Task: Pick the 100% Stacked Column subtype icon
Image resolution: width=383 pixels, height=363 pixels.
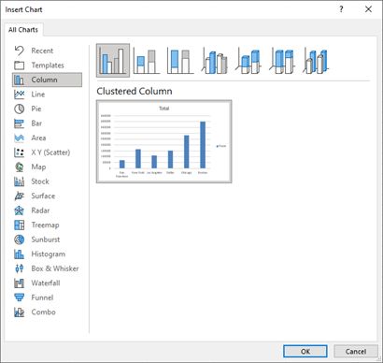Action: click(x=180, y=60)
